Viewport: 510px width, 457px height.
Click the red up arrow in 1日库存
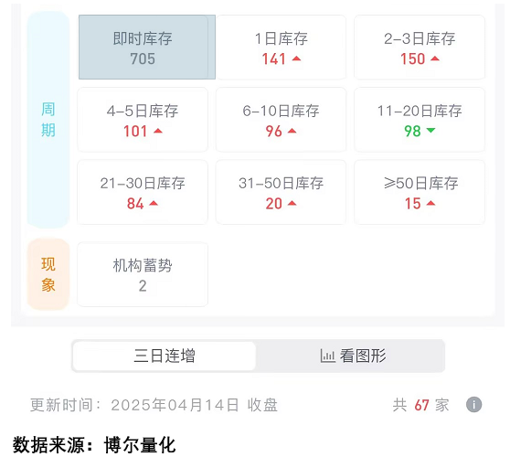coord(296,58)
